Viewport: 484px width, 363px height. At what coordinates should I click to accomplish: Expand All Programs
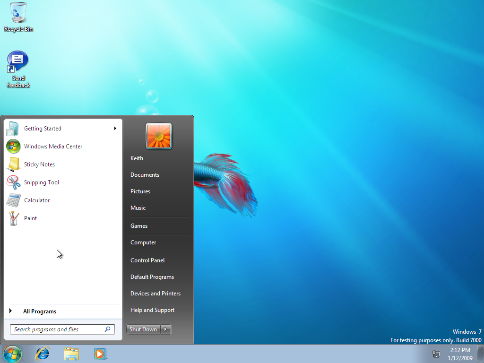40,311
